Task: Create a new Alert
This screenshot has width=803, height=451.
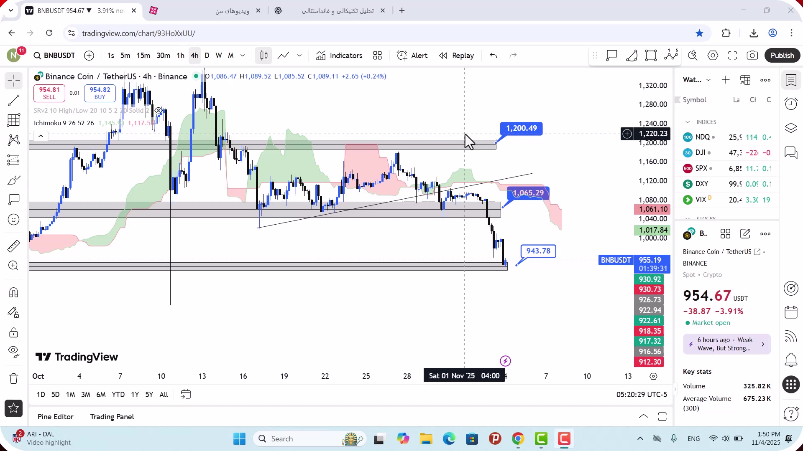Action: [412, 56]
